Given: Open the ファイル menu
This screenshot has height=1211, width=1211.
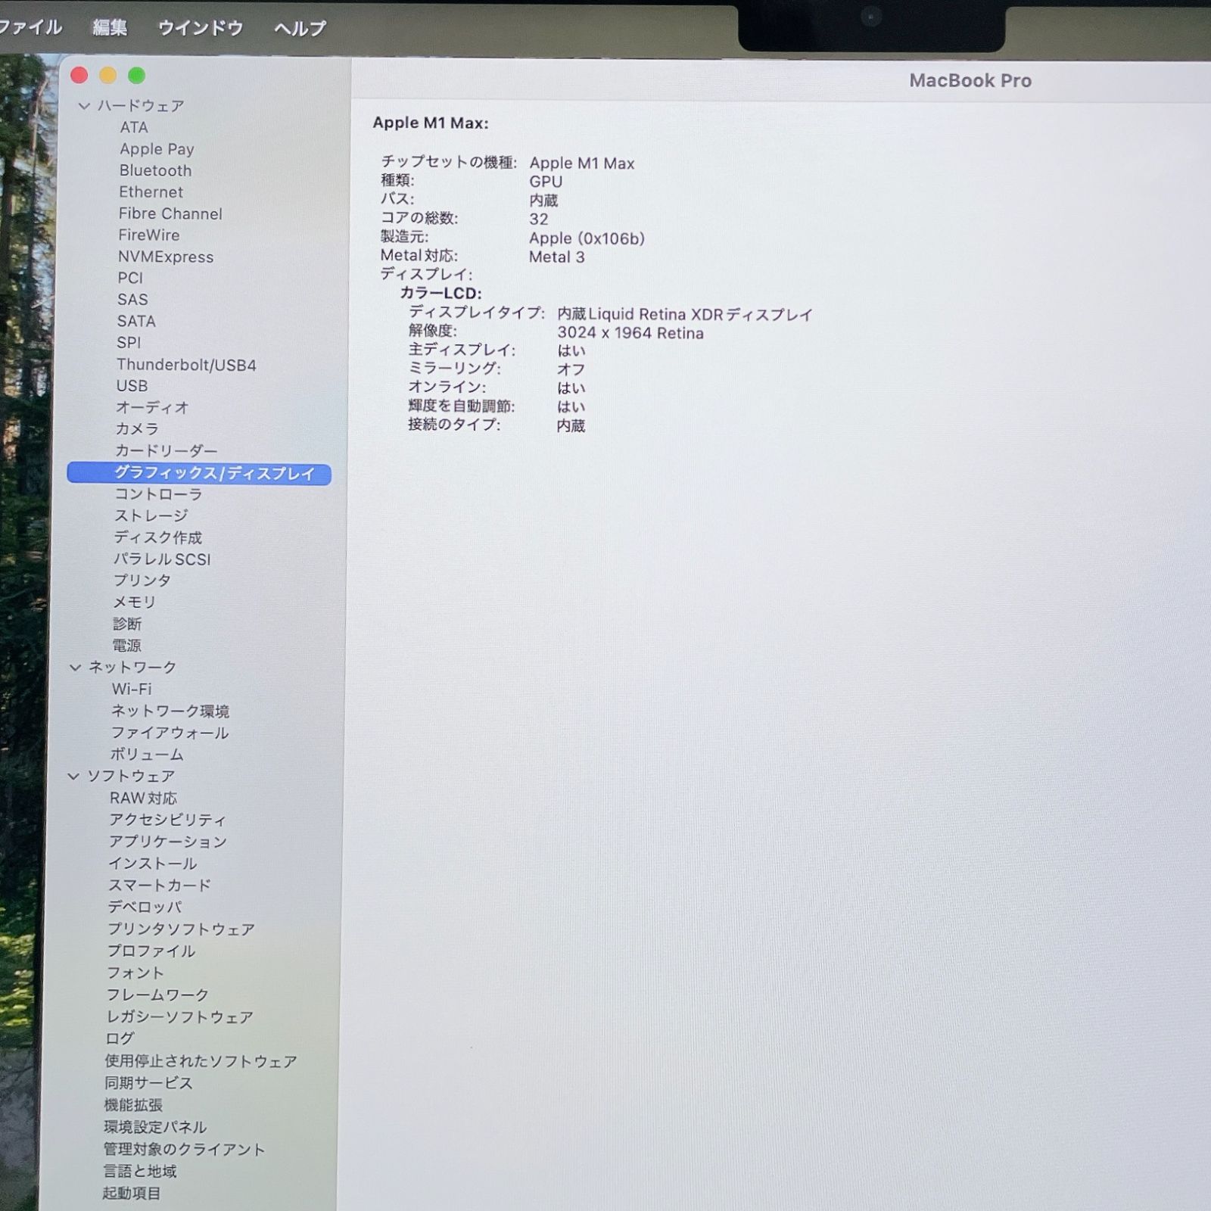Looking at the screenshot, I should [x=32, y=27].
